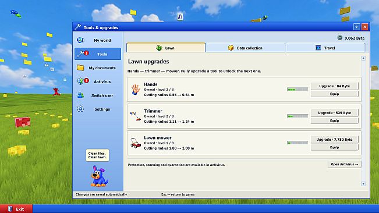Click the blue dog mascot
The height and width of the screenshot is (213, 379).
99,176
